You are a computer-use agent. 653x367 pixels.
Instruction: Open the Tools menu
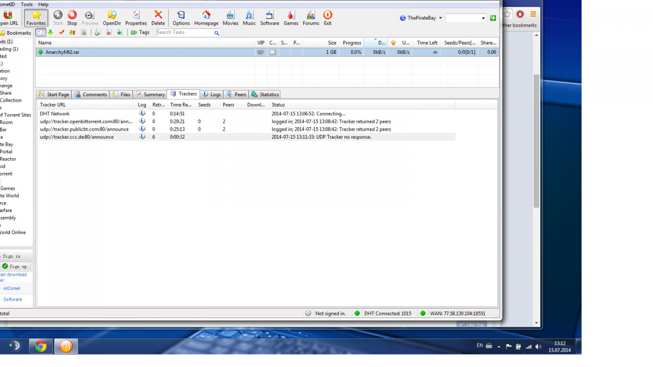tap(27, 4)
